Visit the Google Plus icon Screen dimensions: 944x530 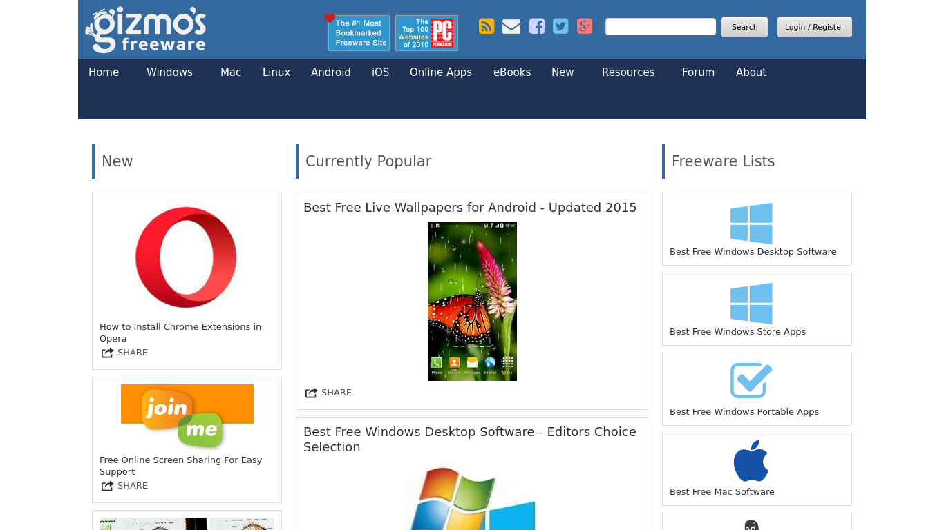tap(585, 26)
